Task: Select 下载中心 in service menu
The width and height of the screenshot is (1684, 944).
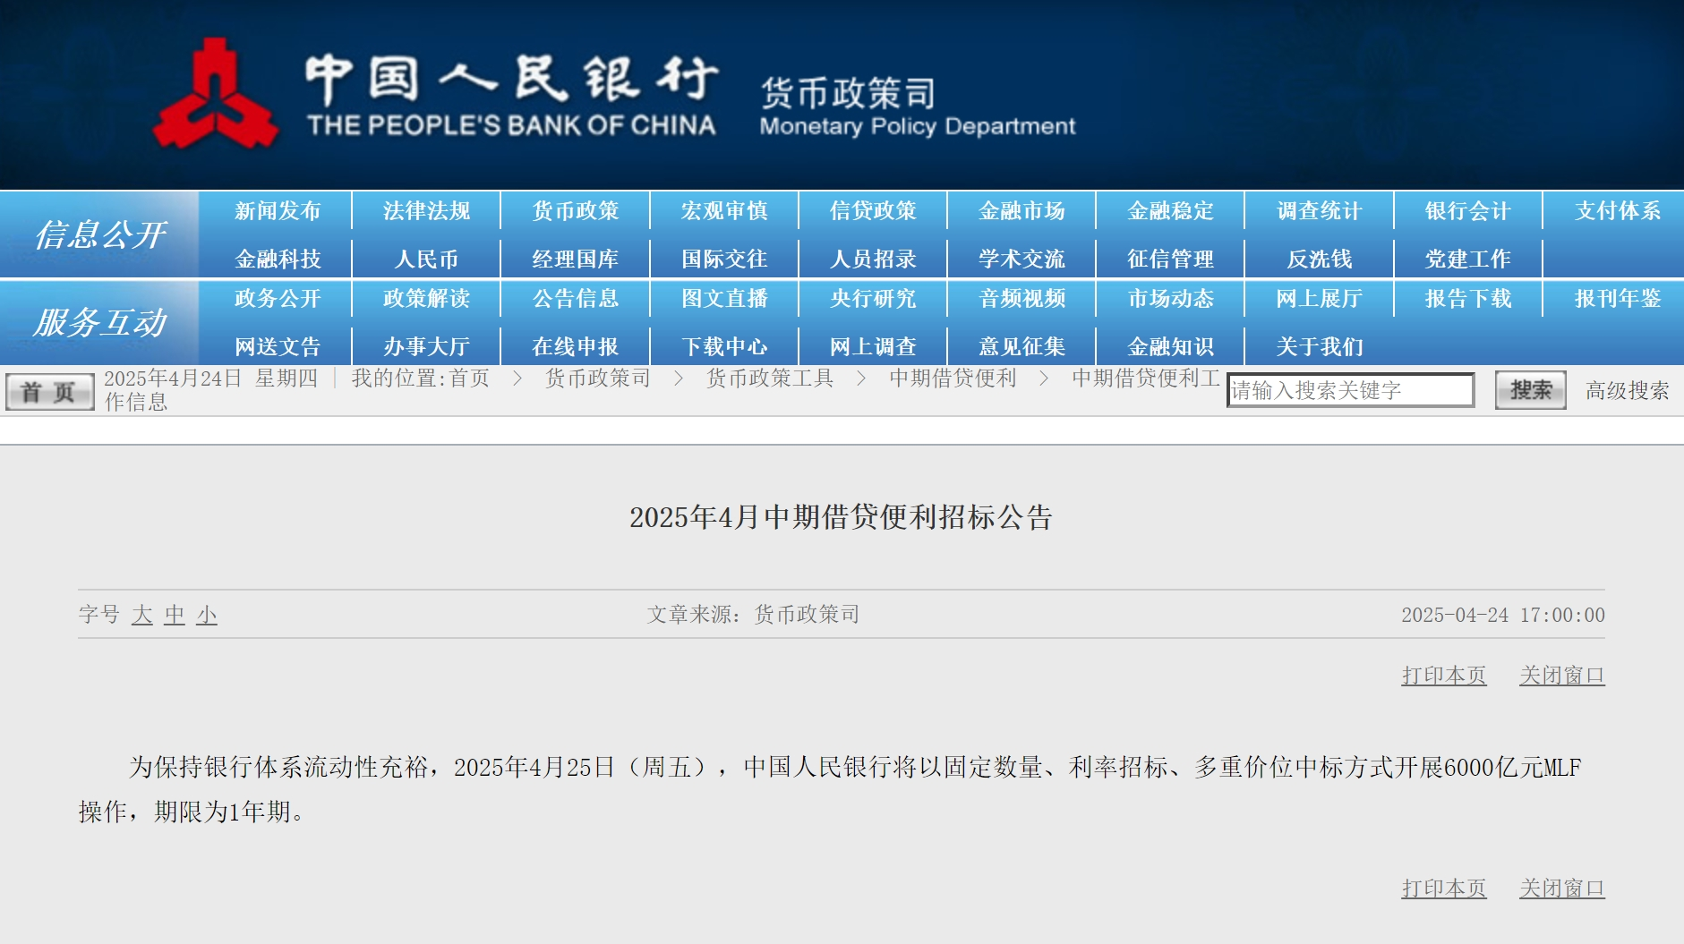Action: click(724, 346)
